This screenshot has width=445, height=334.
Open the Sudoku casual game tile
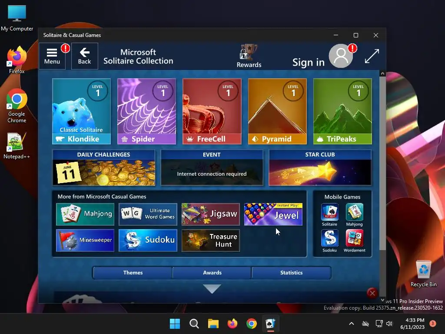point(148,240)
